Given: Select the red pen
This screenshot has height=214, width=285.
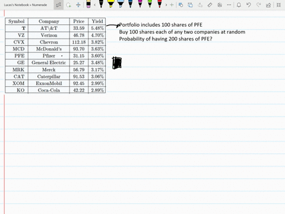Looking at the screenshot, I should 160,4.
